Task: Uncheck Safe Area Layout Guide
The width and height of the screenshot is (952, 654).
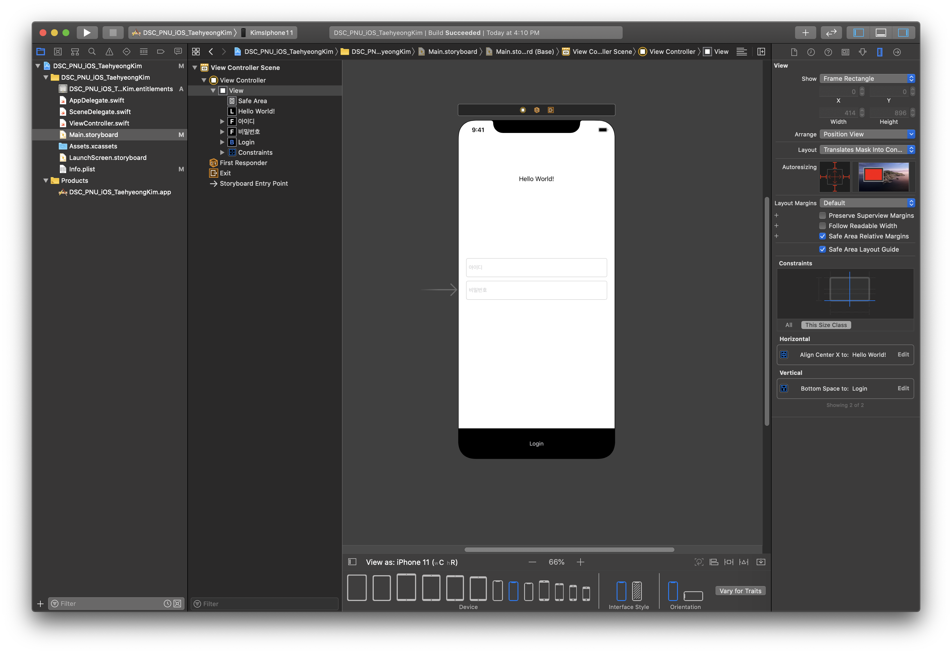Action: pyautogui.click(x=822, y=249)
